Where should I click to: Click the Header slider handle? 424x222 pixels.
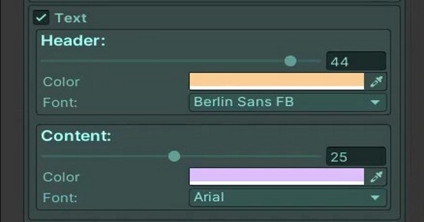291,61
